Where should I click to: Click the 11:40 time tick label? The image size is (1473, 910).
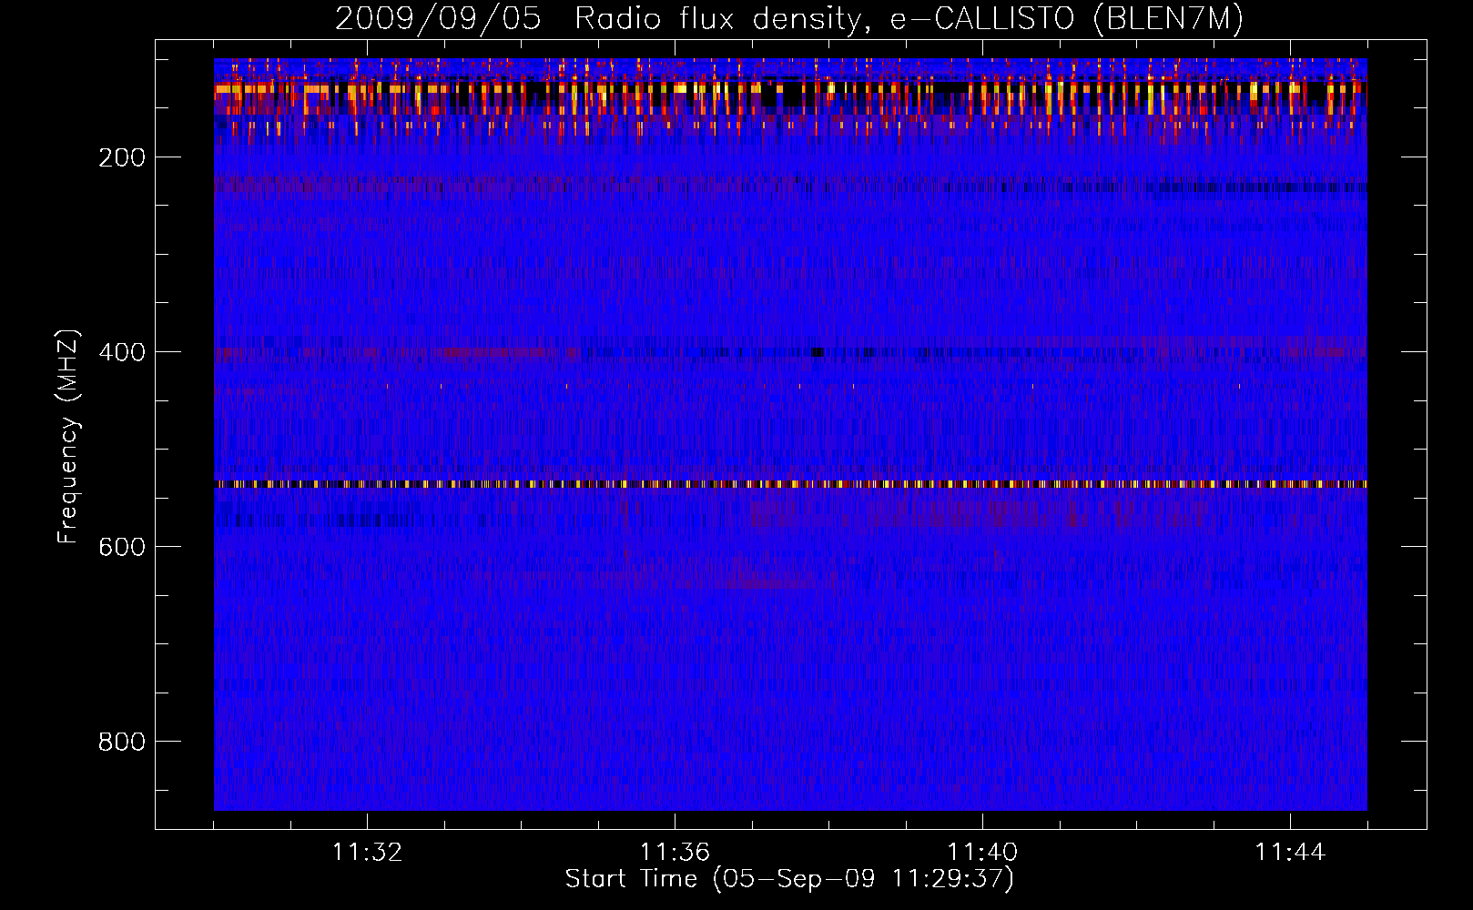tap(982, 853)
